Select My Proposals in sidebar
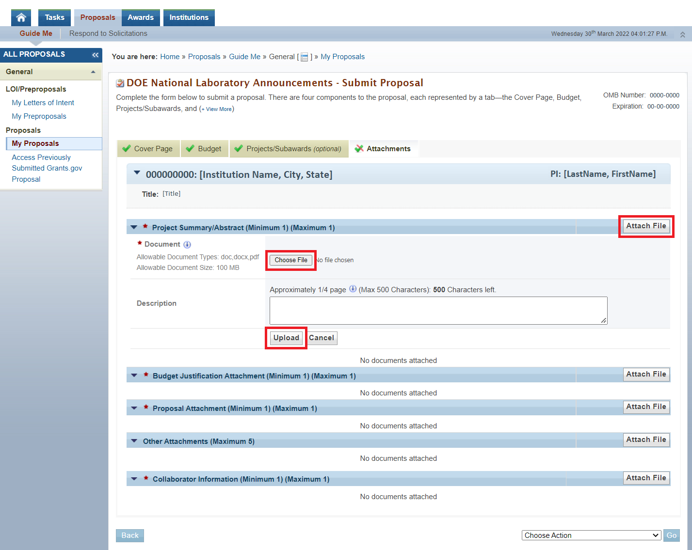Image resolution: width=692 pixels, height=550 pixels. click(x=54, y=143)
